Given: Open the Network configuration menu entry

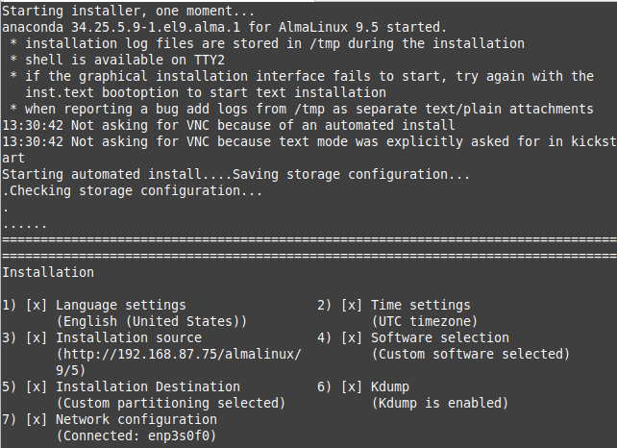Looking at the screenshot, I should pyautogui.click(x=136, y=419).
